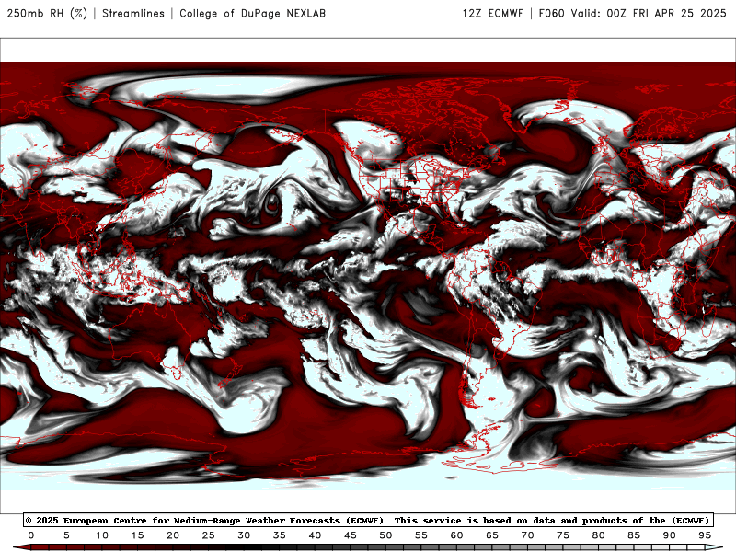The image size is (736, 552).
Task: Click the "35" colorbar label
Action: pos(280,535)
